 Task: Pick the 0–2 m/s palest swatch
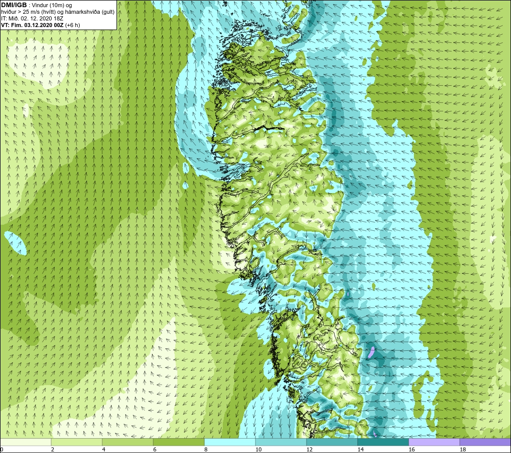pyautogui.click(x=26, y=442)
